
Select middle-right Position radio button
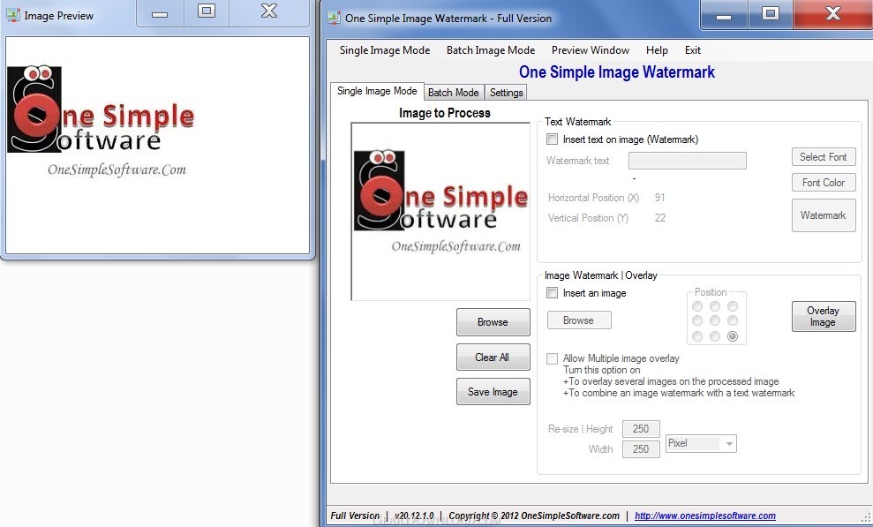pyautogui.click(x=733, y=320)
